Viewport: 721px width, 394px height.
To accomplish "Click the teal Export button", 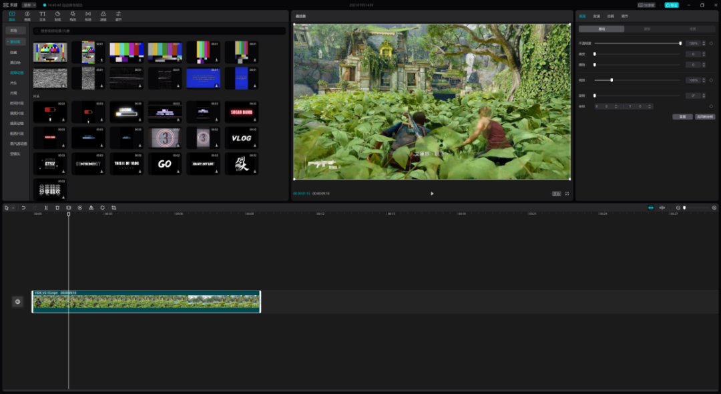I will tap(672, 5).
